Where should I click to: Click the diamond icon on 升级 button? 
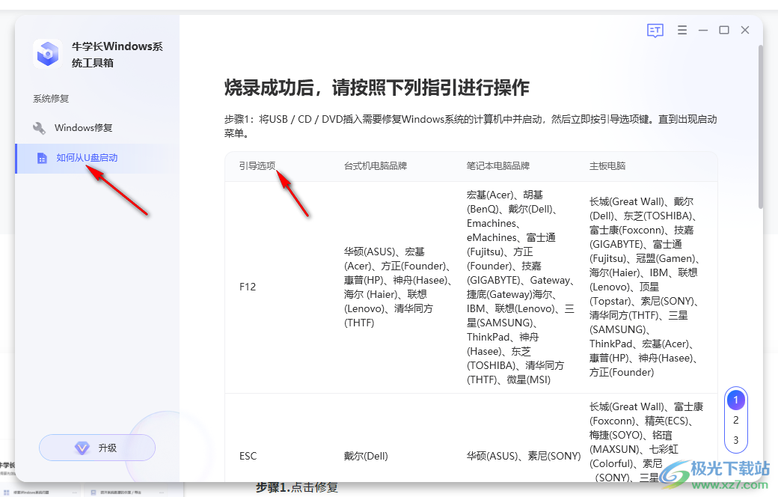tap(82, 448)
